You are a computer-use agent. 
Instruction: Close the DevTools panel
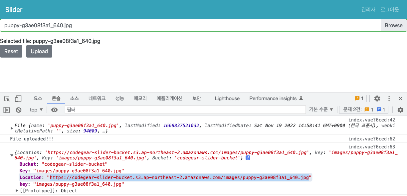point(401,98)
